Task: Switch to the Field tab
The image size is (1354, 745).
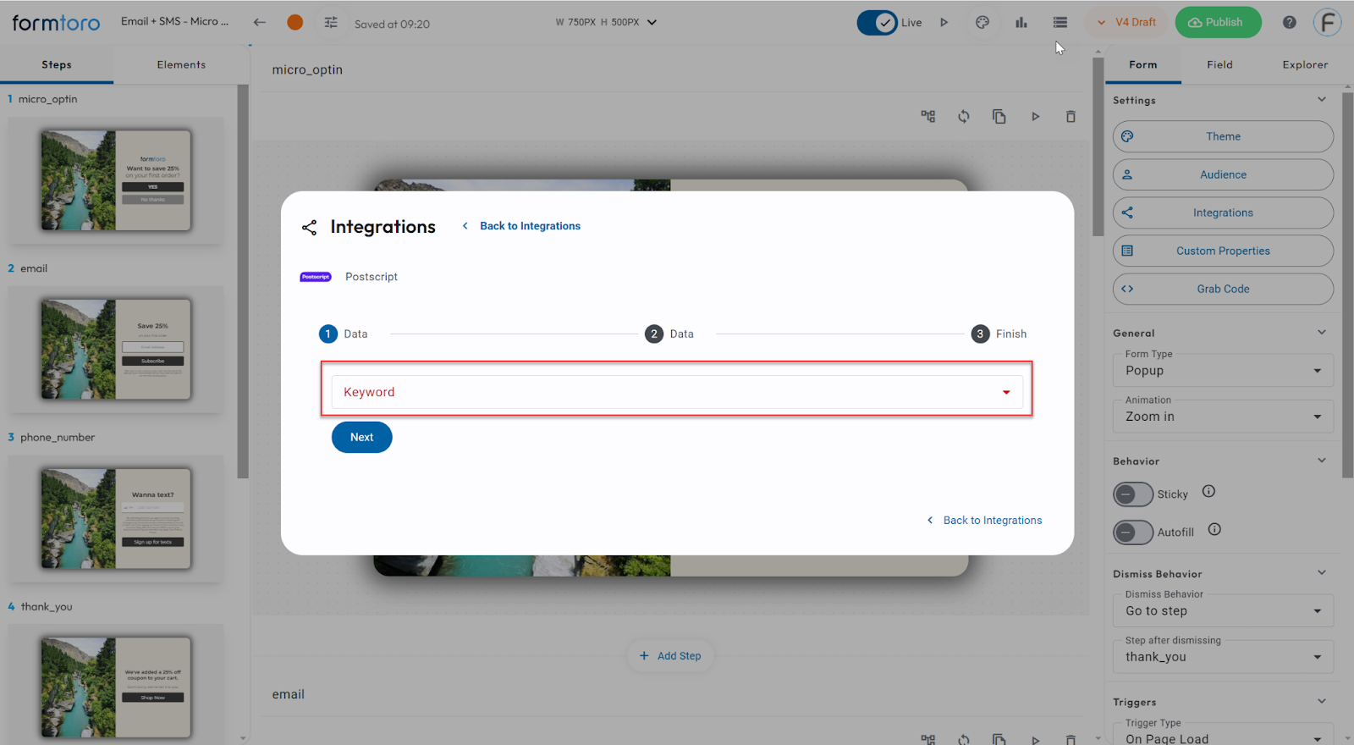Action: (x=1219, y=65)
